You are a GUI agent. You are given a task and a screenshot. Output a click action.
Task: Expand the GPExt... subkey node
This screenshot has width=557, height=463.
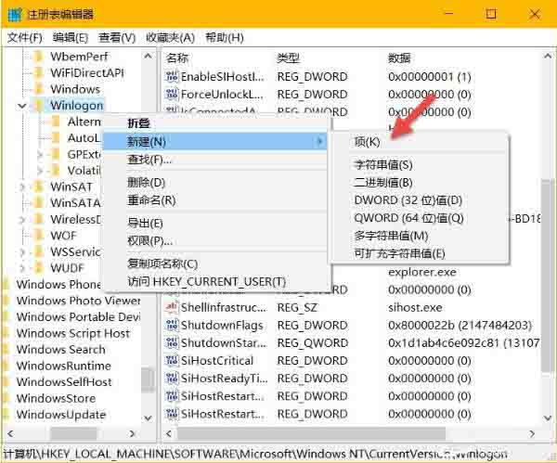[40, 154]
